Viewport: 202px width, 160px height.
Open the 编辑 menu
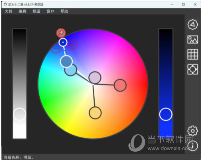(x=23, y=11)
